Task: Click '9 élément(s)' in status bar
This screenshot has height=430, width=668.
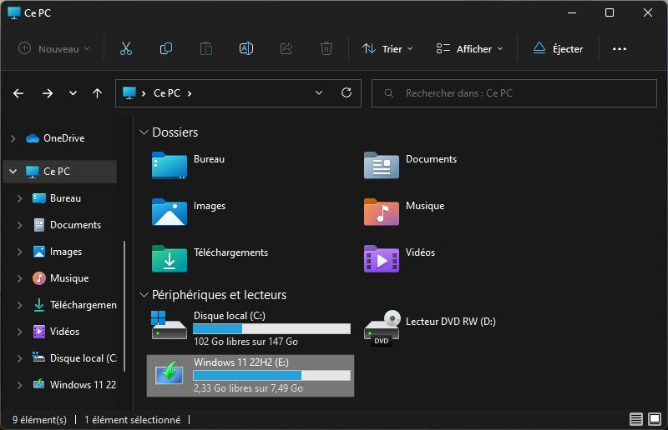Action: (x=39, y=420)
